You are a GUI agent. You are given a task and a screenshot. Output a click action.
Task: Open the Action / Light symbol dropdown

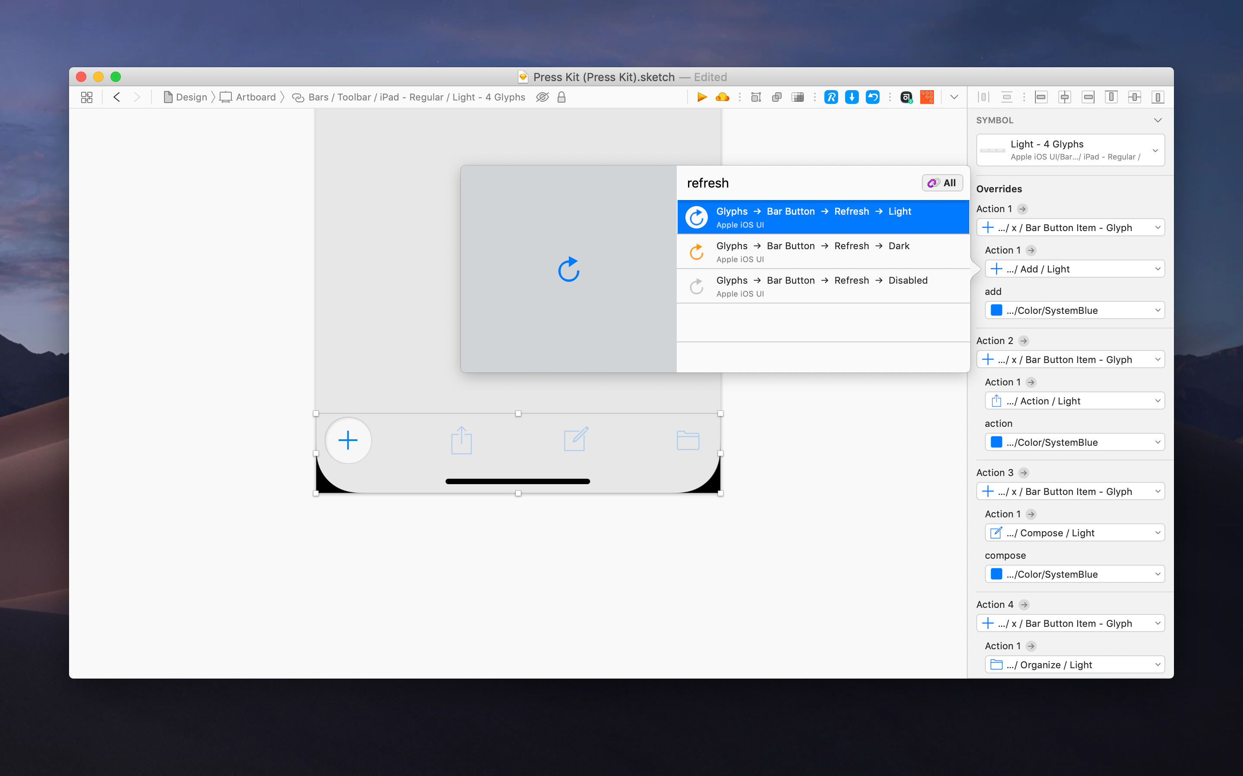pos(1075,401)
